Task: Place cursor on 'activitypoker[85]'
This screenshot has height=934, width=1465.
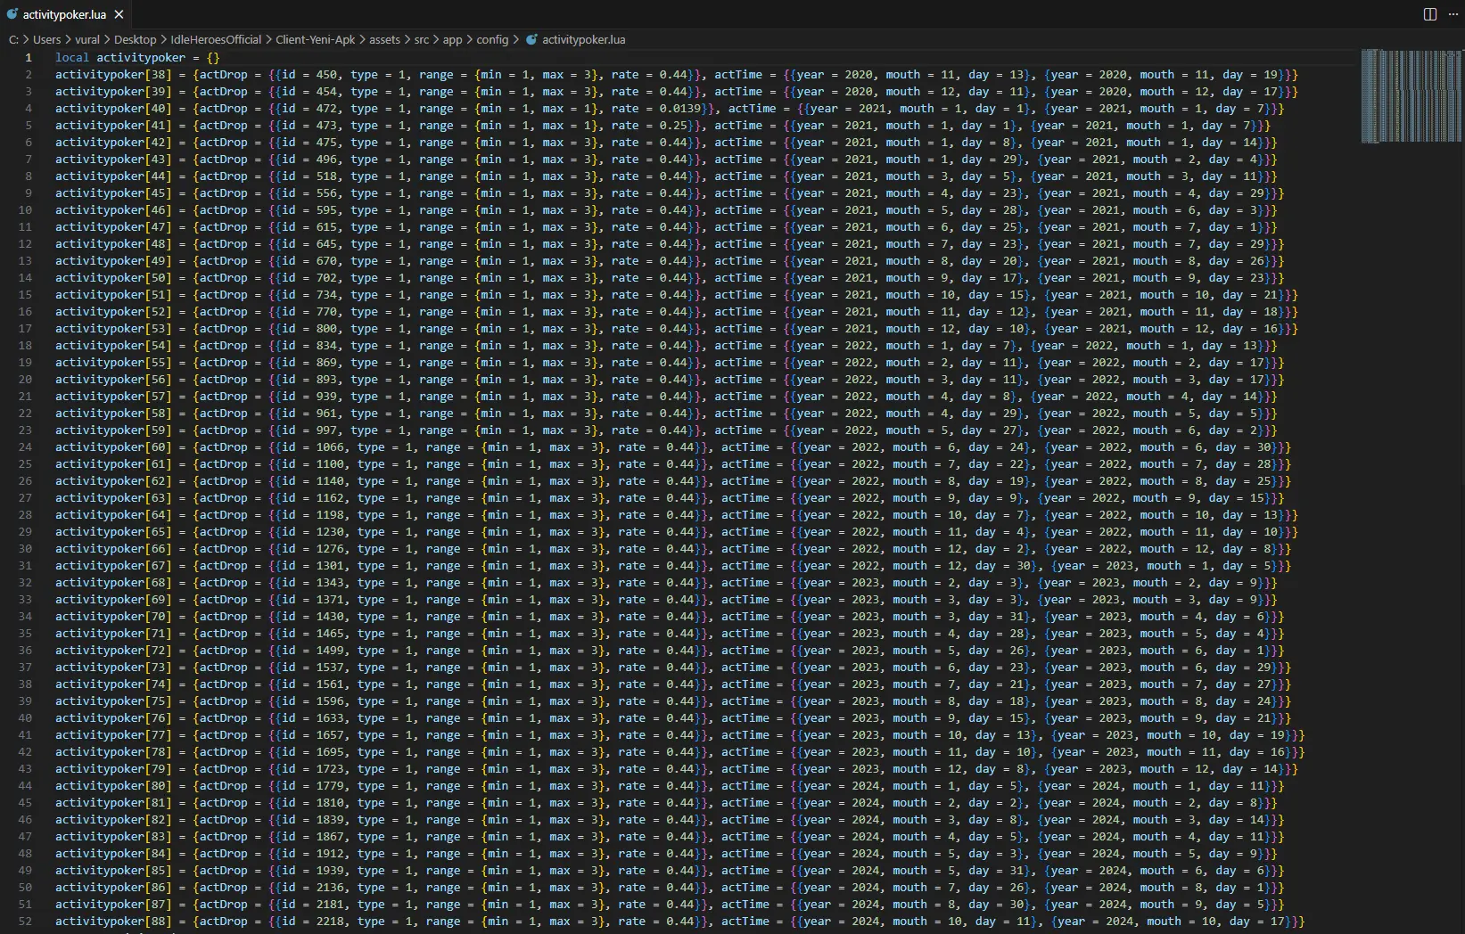Action: point(113,871)
